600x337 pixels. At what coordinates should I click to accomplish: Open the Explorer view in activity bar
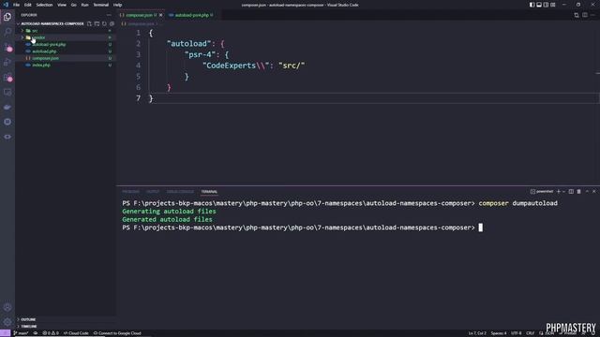click(7, 17)
